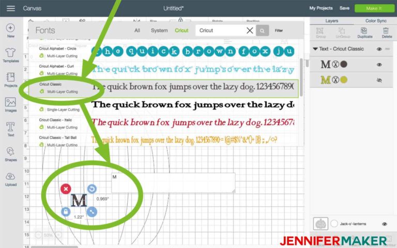
Task: Open the Images library
Action: point(11,104)
